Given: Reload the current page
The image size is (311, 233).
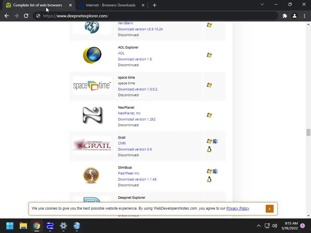Looking at the screenshot, I should [x=26, y=16].
